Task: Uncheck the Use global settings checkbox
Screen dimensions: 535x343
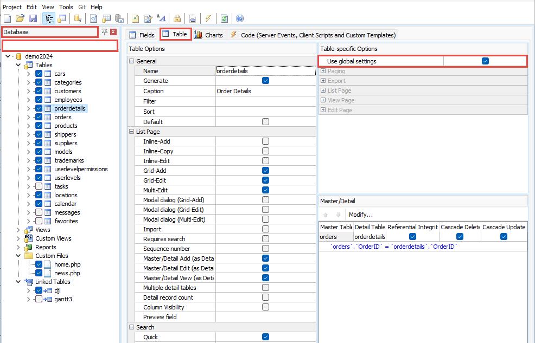Action: pos(485,61)
